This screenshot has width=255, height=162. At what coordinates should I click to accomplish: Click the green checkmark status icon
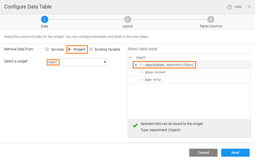[x=135, y=126]
